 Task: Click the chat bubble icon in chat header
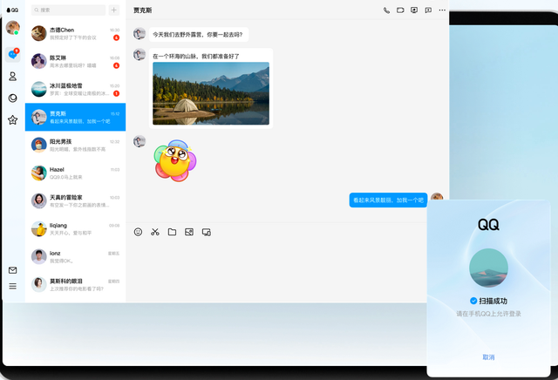click(428, 10)
